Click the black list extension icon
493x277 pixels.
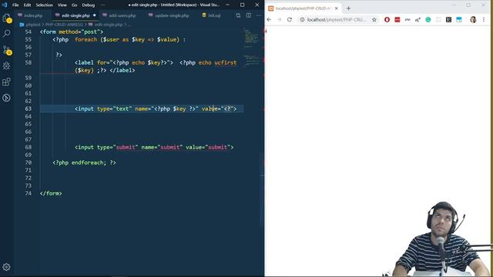pyautogui.click(x=448, y=19)
